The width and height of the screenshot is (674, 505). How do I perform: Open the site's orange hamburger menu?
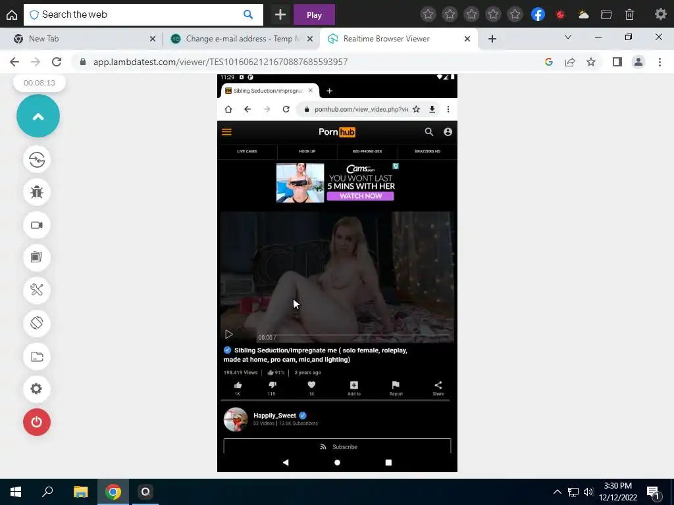226,132
